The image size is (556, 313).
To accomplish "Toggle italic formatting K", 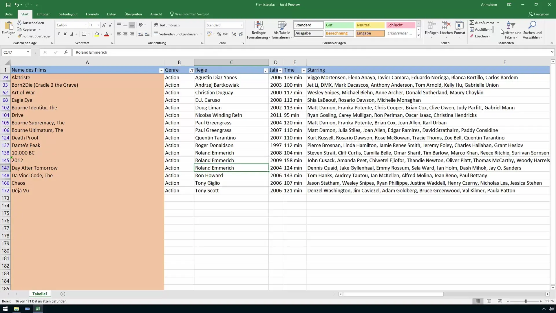I will click(65, 34).
